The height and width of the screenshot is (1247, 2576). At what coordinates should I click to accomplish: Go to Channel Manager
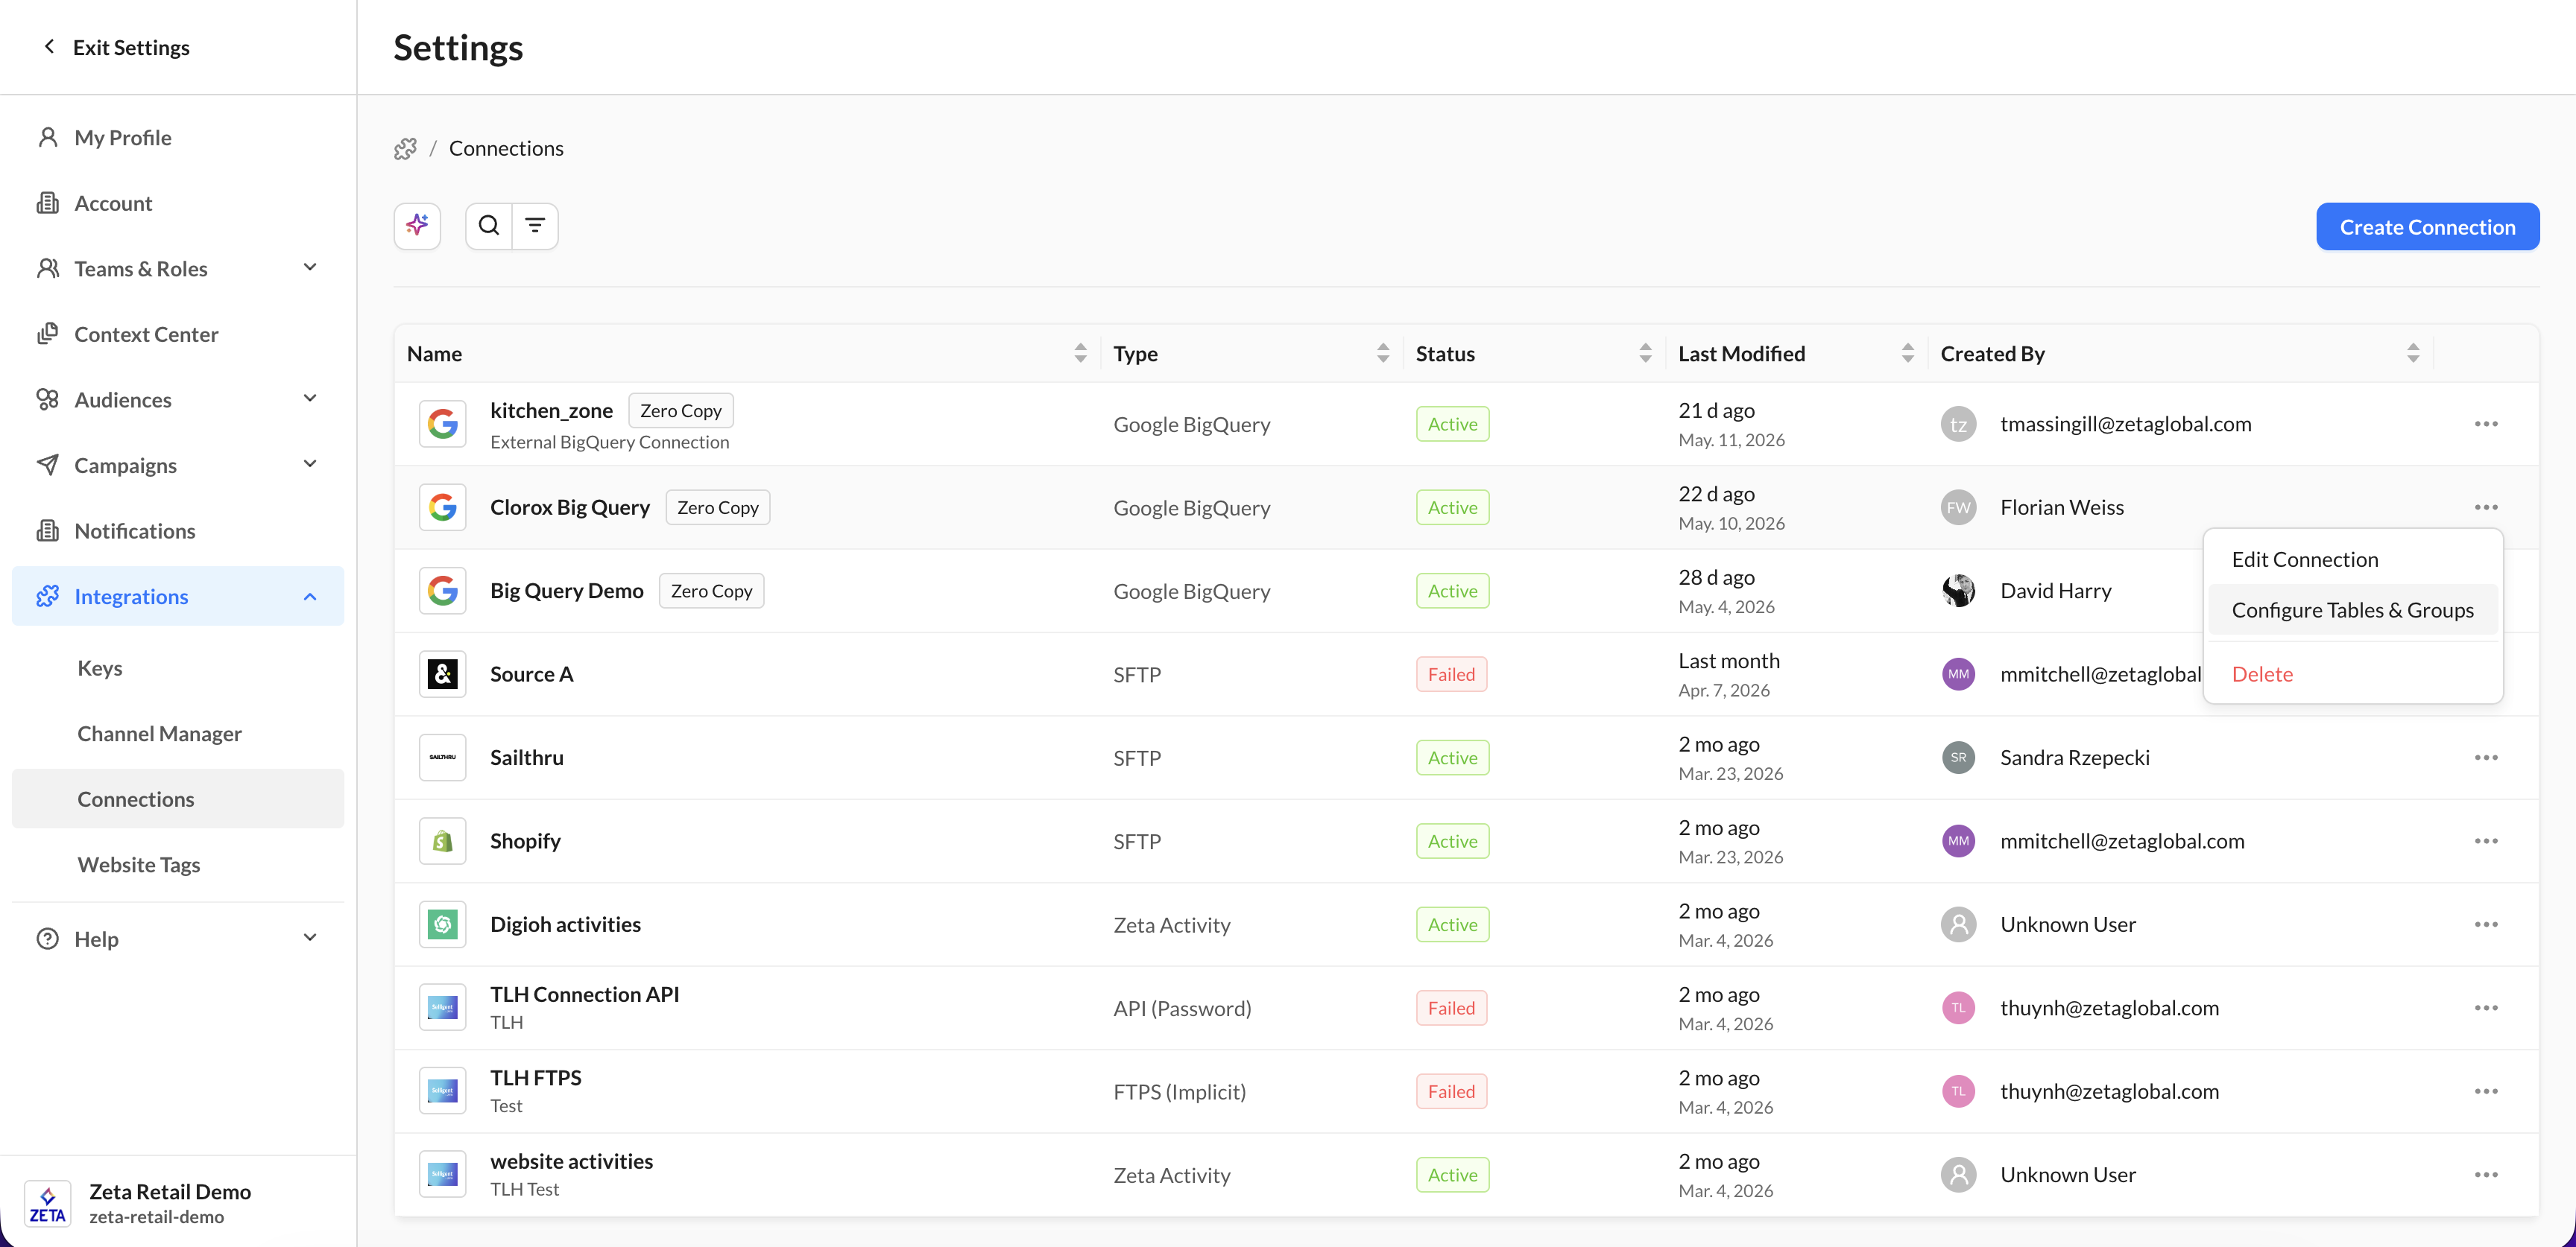(178, 734)
